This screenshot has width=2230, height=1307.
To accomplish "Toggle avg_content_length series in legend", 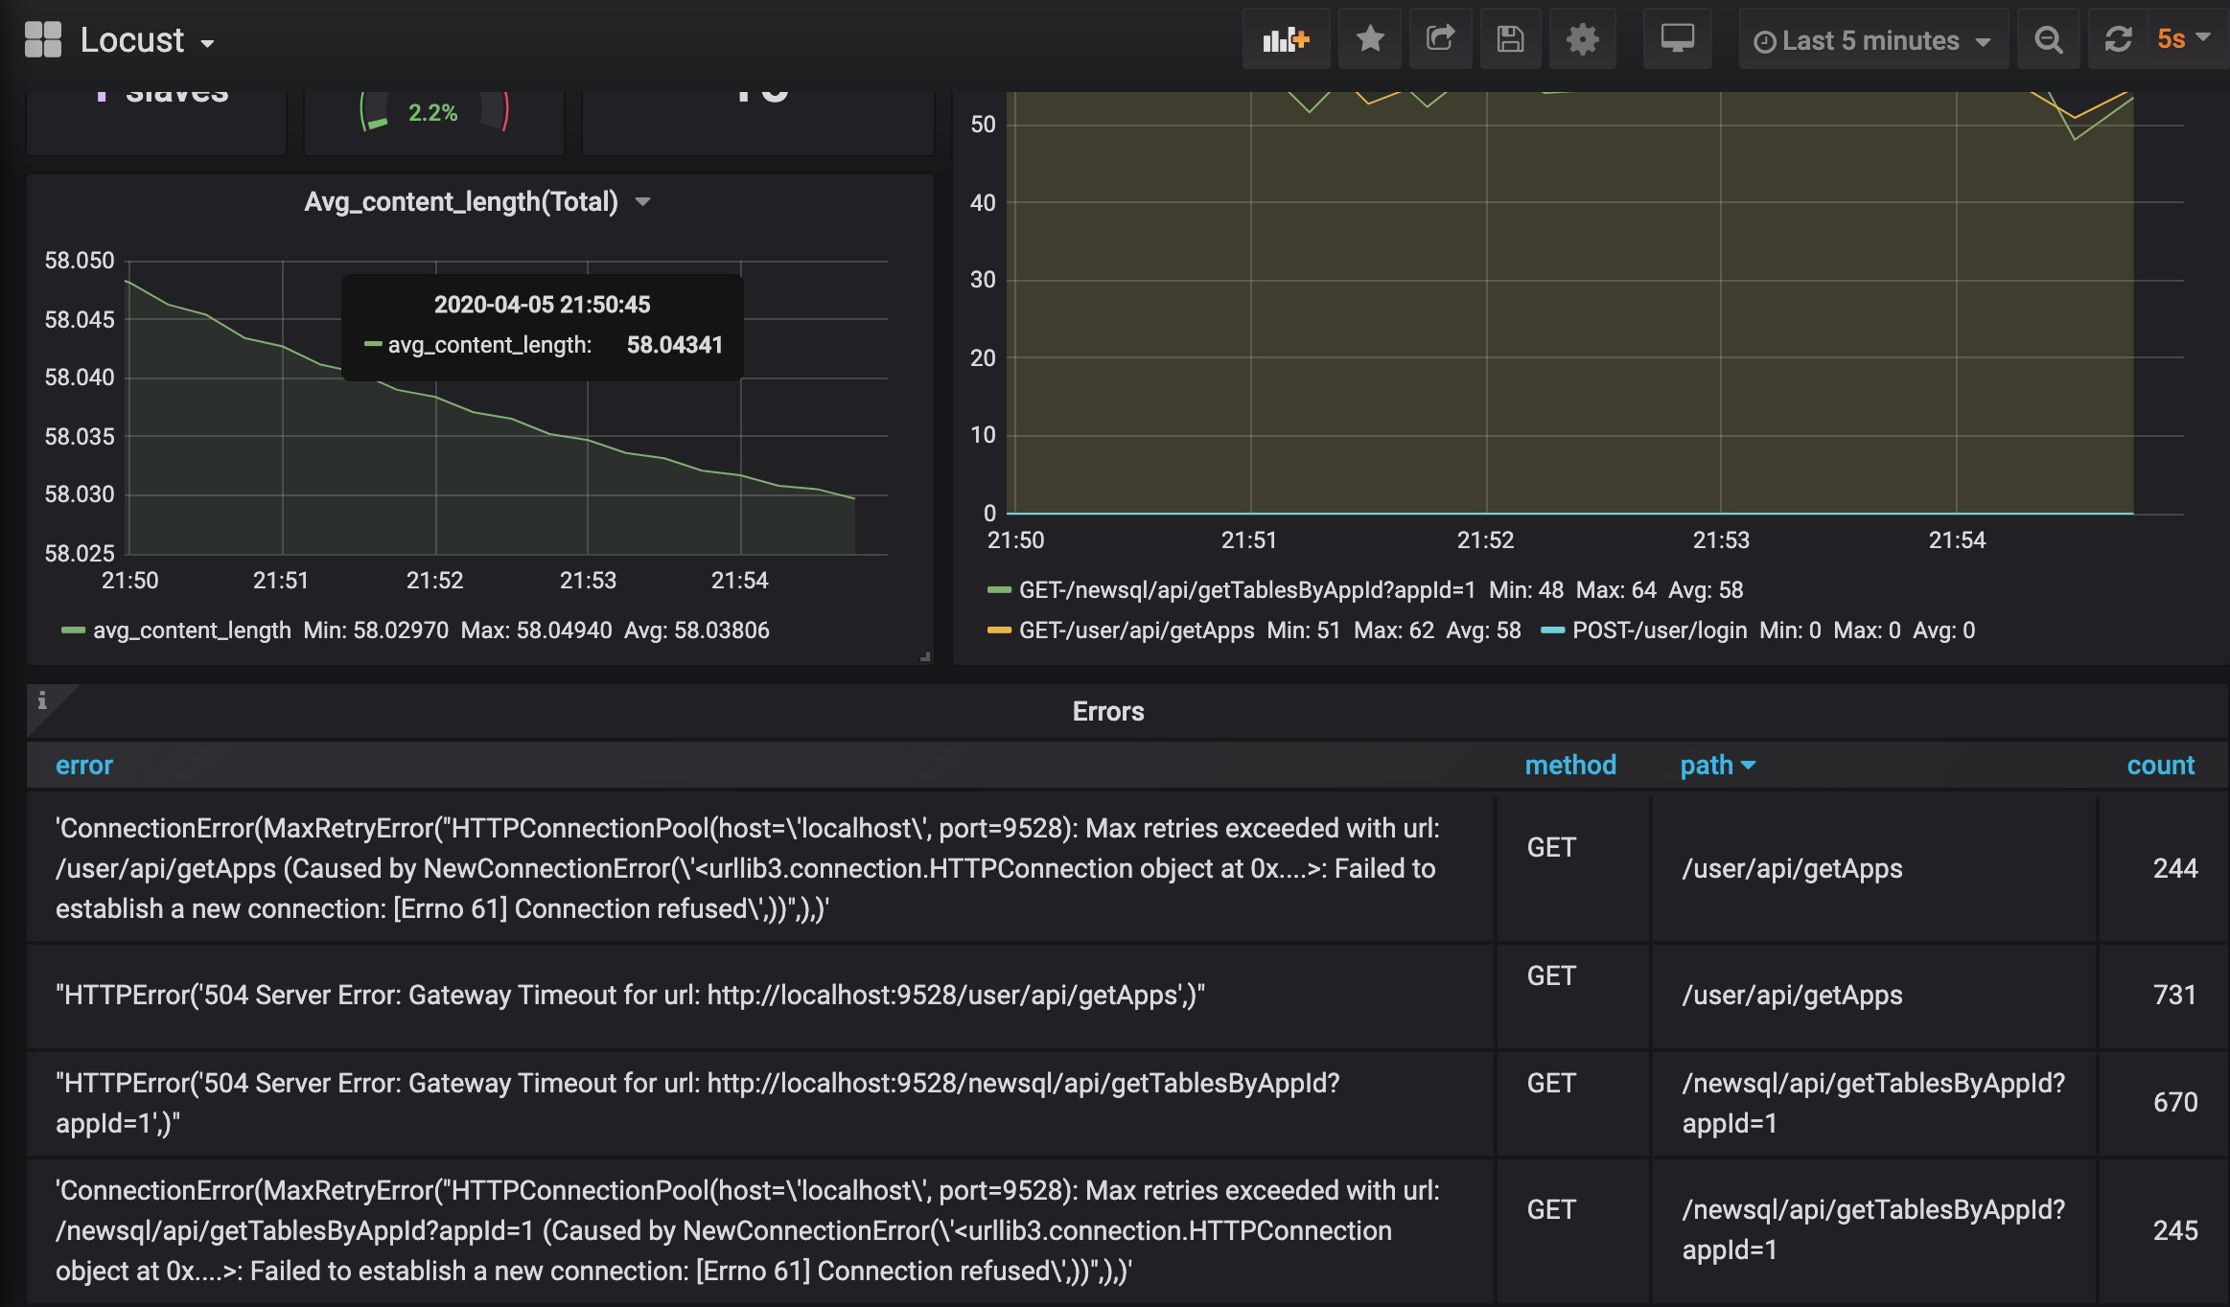I will coord(192,631).
